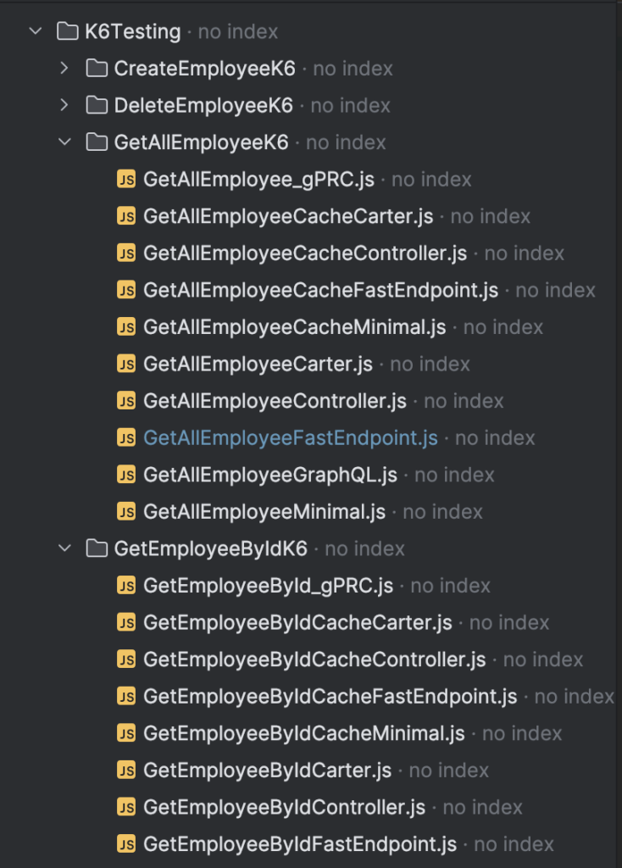Select file GetAllEmployeeGraphQL.js
The height and width of the screenshot is (868, 622).
click(270, 475)
